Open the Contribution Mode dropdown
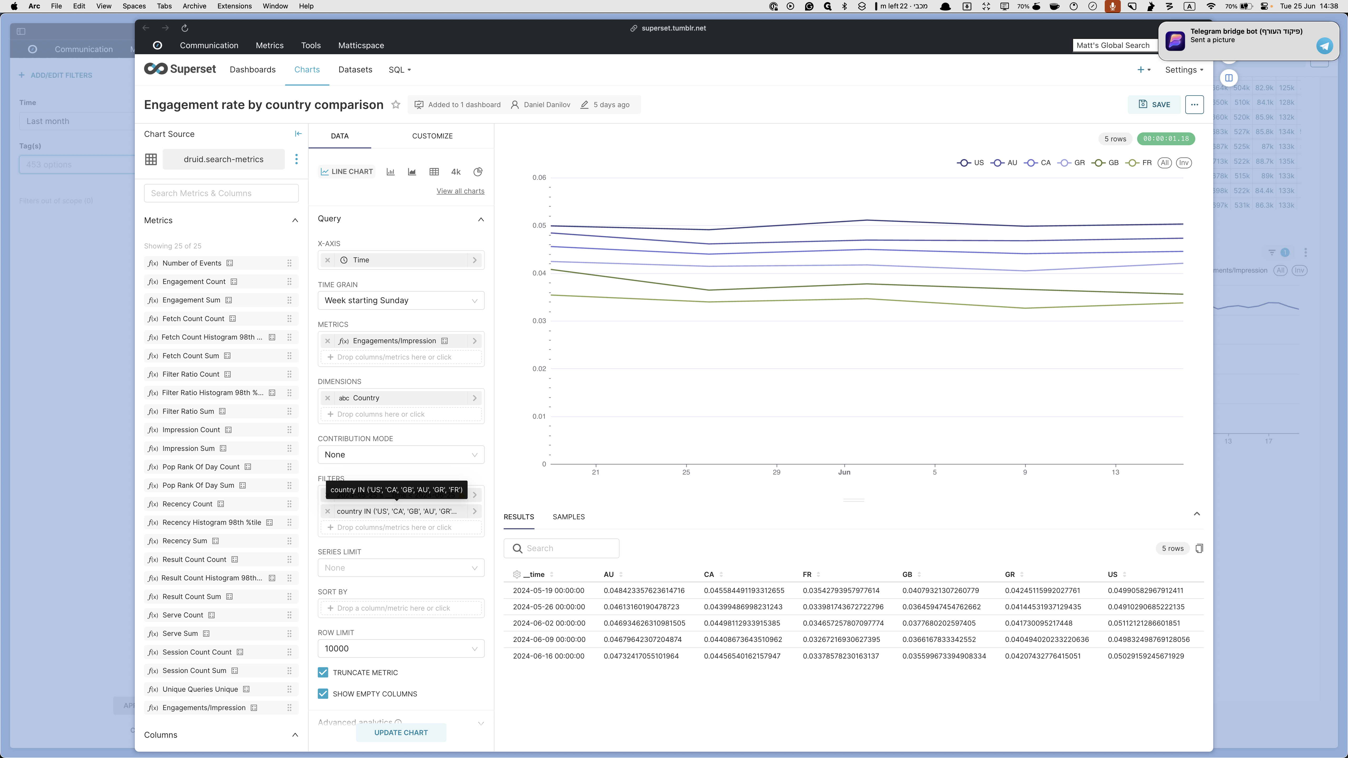 [x=401, y=455]
